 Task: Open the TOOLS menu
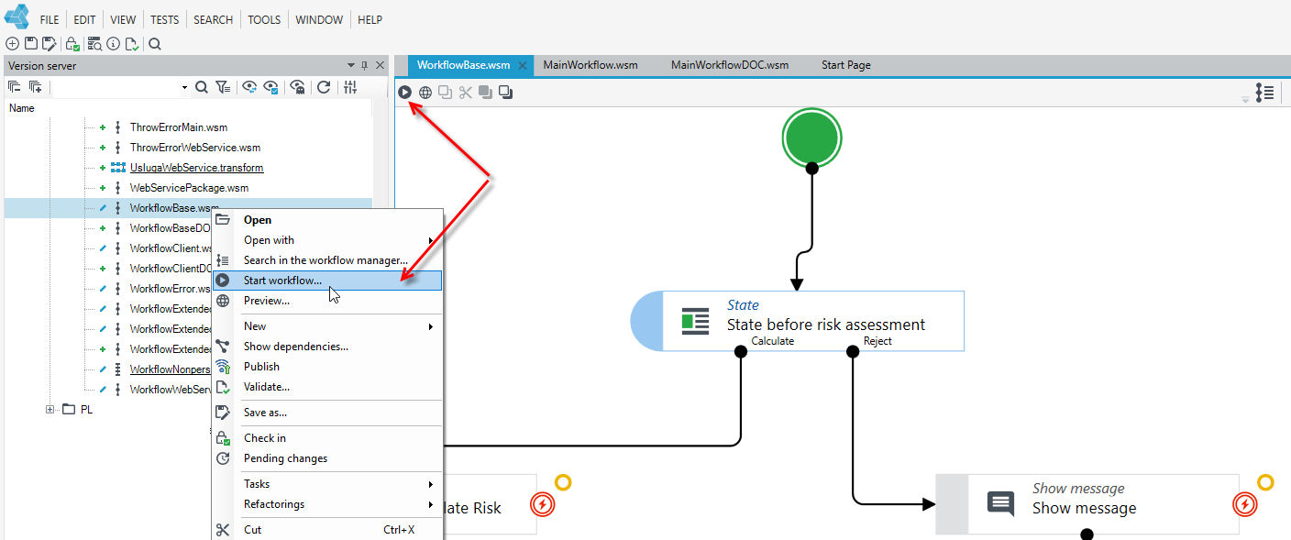(x=264, y=19)
